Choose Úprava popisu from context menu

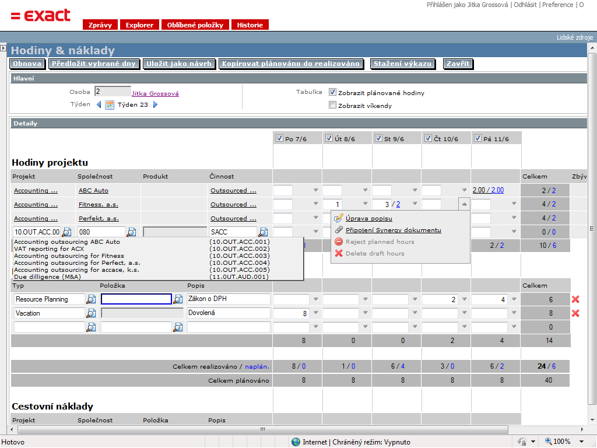368,218
